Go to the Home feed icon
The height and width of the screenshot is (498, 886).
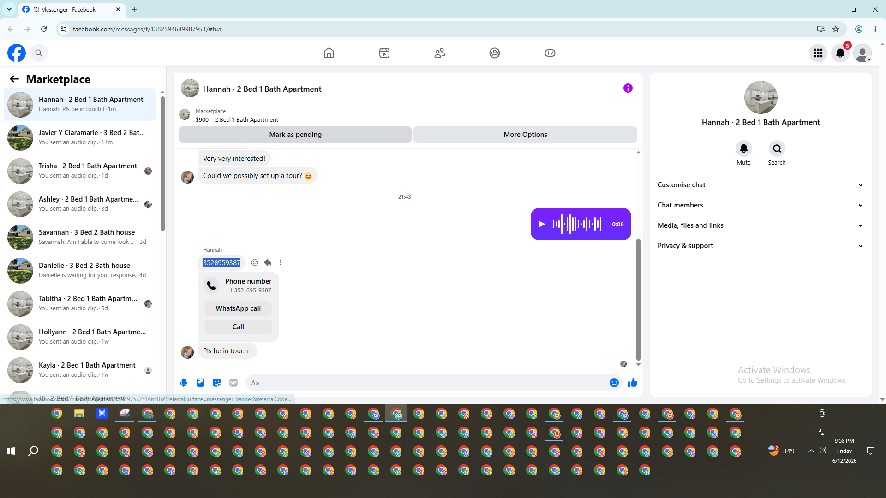click(329, 53)
